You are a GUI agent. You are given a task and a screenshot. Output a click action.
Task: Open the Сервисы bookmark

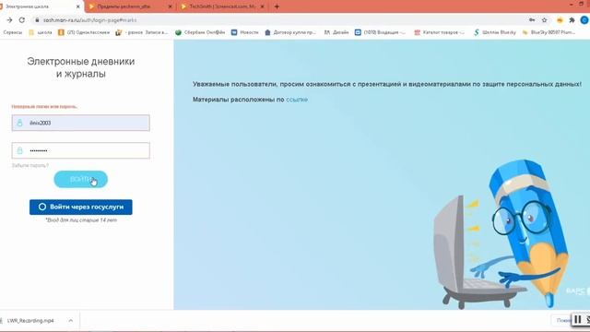(12, 32)
